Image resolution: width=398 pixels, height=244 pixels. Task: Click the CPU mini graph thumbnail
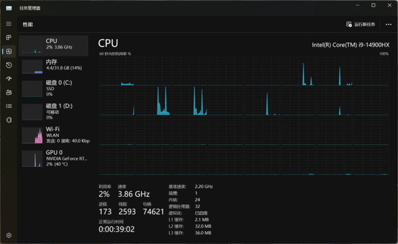coord(32,45)
